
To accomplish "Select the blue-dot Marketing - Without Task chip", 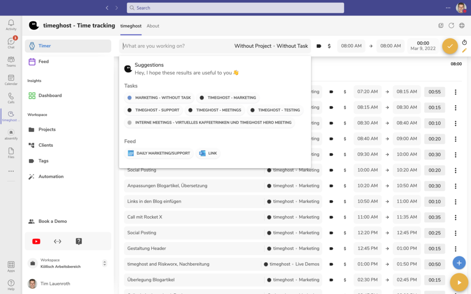I will pos(159,98).
